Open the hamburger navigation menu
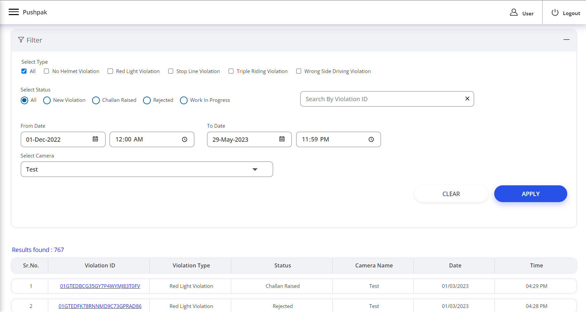Image resolution: width=586 pixels, height=312 pixels. 14,12
